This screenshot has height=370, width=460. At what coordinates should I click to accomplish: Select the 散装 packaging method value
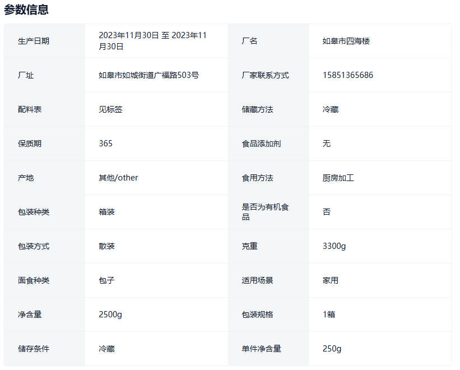(106, 246)
